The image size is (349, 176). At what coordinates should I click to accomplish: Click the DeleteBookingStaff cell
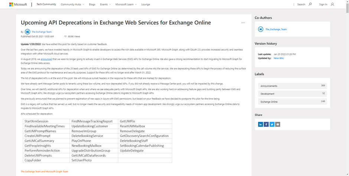[x=145, y=141]
